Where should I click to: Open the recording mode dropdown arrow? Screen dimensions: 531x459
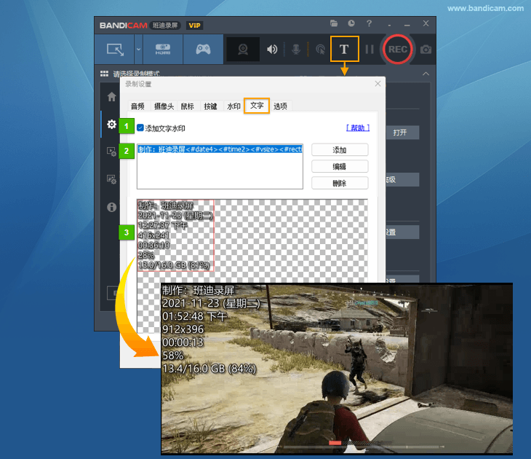point(138,50)
